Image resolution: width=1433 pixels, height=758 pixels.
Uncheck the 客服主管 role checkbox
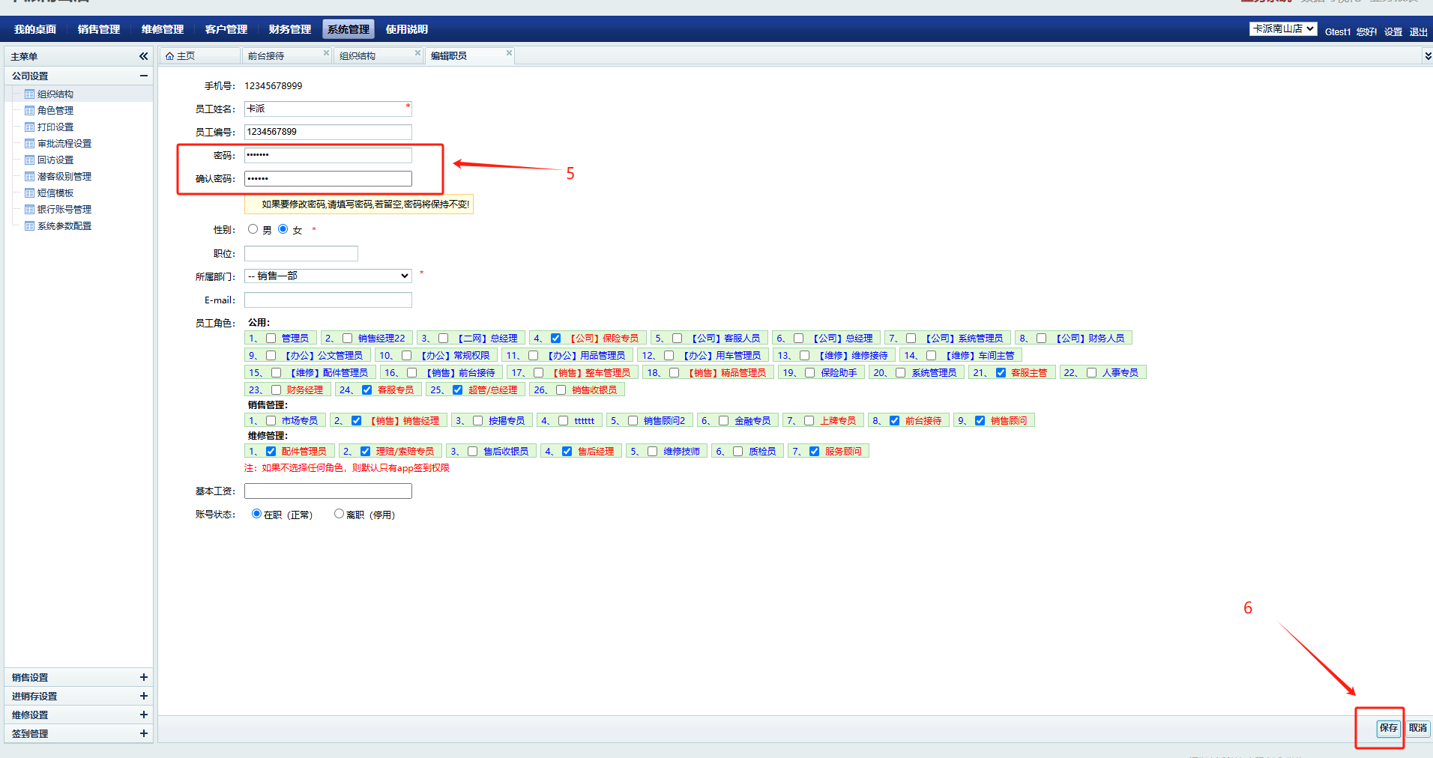point(1001,373)
